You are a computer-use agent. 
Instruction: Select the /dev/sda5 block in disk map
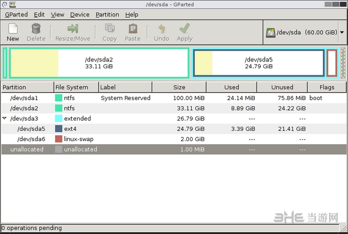tap(259, 63)
